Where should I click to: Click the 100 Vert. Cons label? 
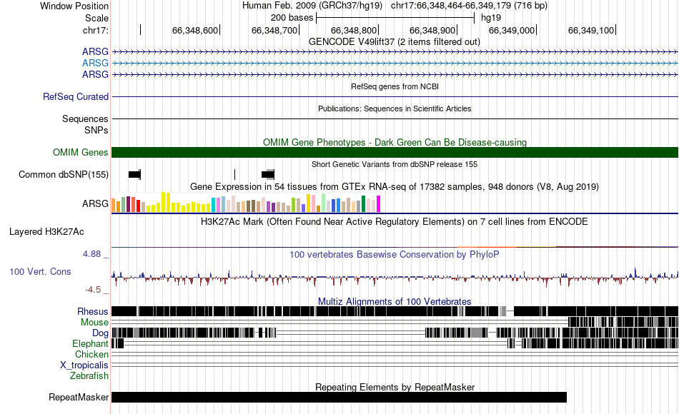[x=40, y=272]
